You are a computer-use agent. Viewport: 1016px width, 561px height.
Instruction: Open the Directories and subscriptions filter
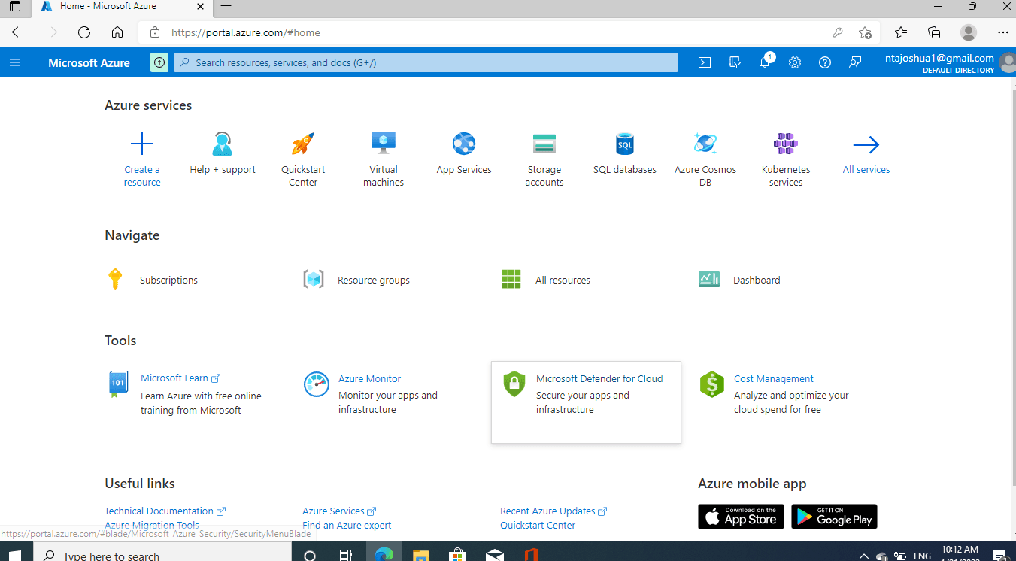(735, 62)
